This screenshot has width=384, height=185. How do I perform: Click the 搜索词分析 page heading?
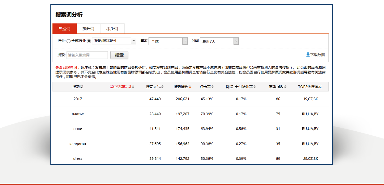point(69,15)
